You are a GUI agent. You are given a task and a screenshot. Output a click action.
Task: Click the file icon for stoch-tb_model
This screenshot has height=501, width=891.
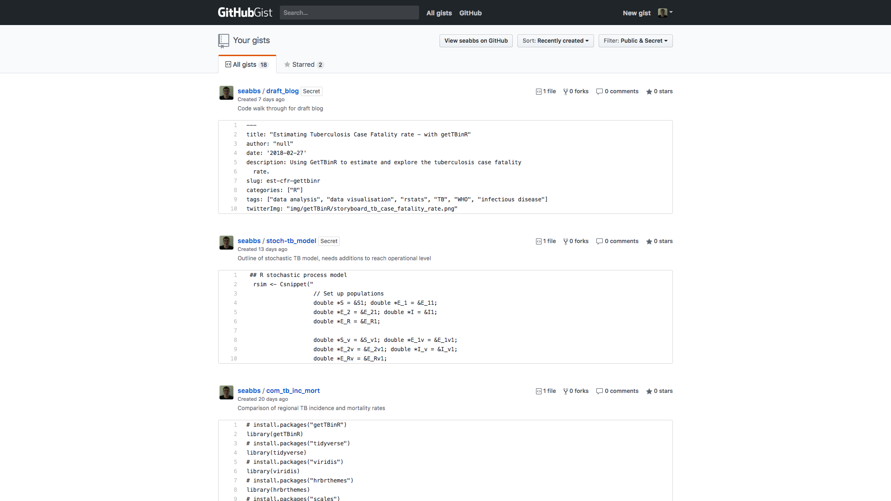pyautogui.click(x=538, y=241)
